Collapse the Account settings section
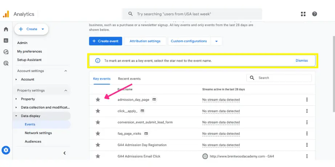335x167 pixels. point(66,71)
